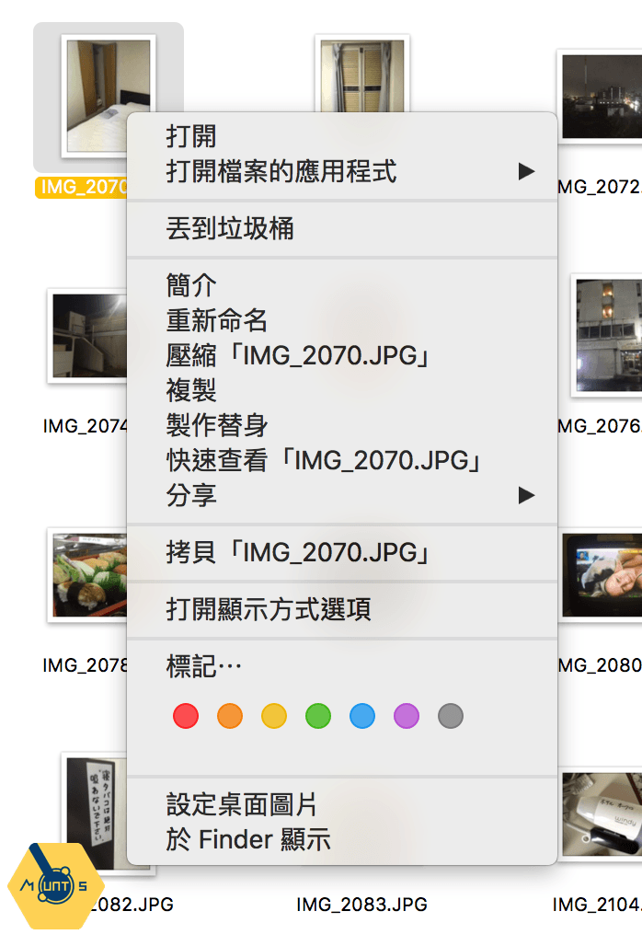Click the IMG_2074 file name label
The height and width of the screenshot is (946, 642).
tap(85, 426)
